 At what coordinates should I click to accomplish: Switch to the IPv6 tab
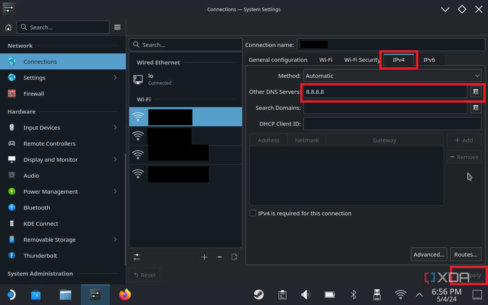coord(429,60)
